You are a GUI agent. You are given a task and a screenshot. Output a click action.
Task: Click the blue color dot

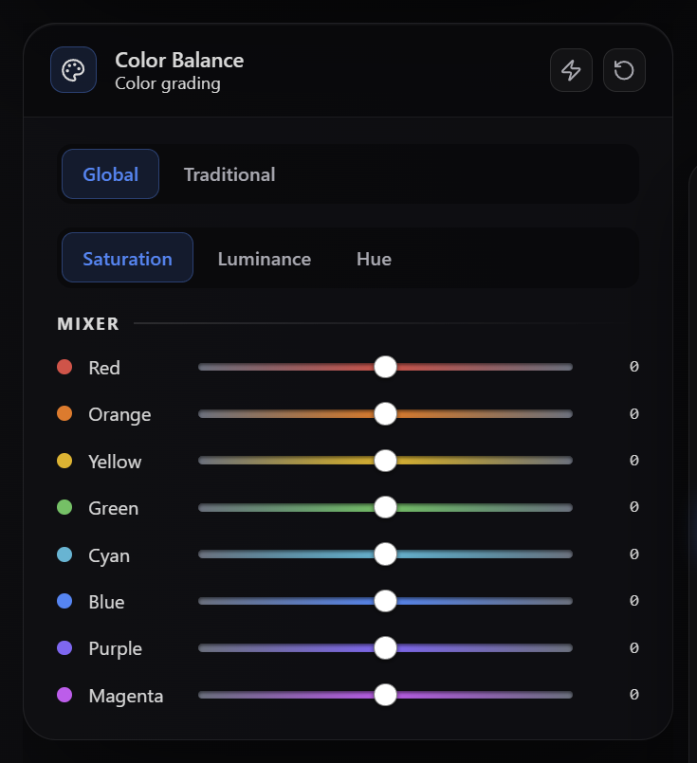tap(64, 601)
